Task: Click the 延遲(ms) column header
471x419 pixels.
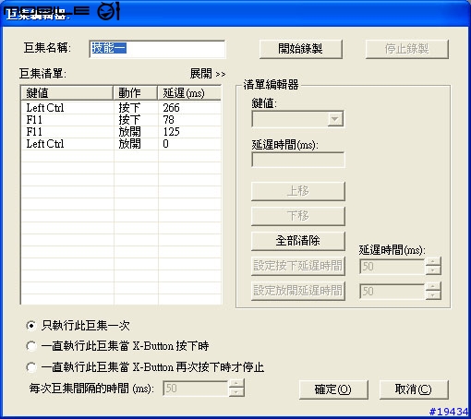Action: (x=189, y=92)
